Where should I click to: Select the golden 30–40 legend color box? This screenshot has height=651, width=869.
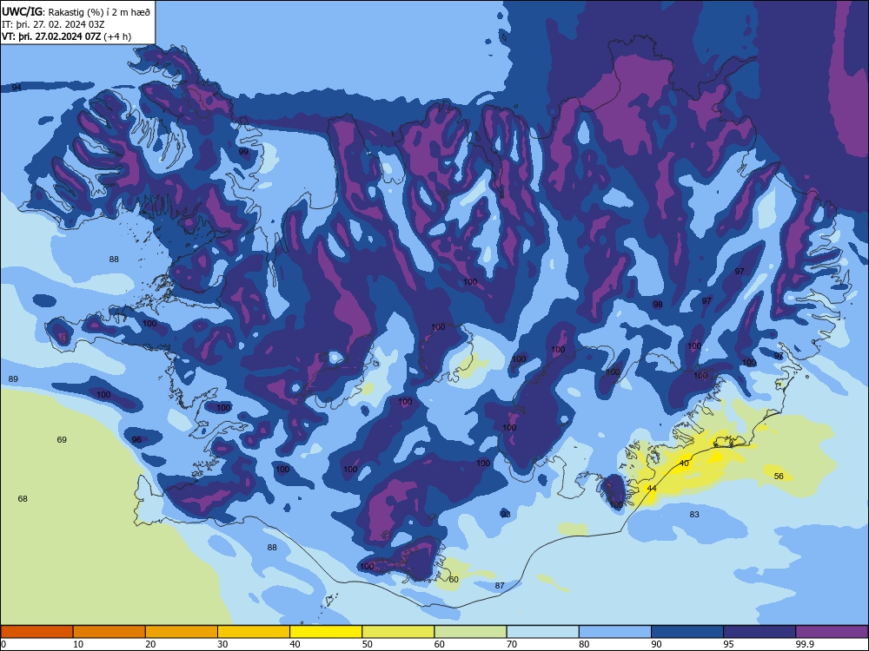[254, 632]
